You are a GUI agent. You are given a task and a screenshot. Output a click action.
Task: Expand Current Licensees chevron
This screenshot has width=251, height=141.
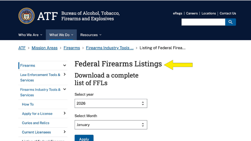(65, 132)
